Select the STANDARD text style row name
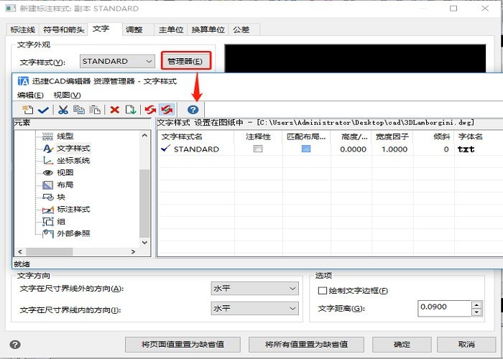 (196, 149)
